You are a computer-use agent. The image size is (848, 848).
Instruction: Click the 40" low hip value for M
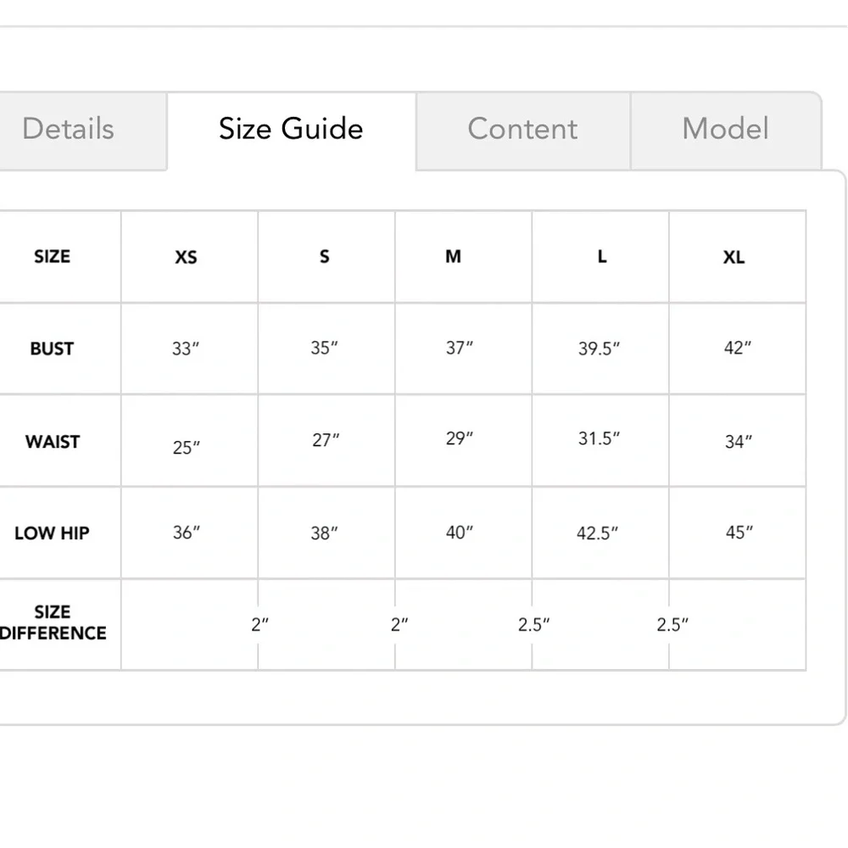[460, 533]
